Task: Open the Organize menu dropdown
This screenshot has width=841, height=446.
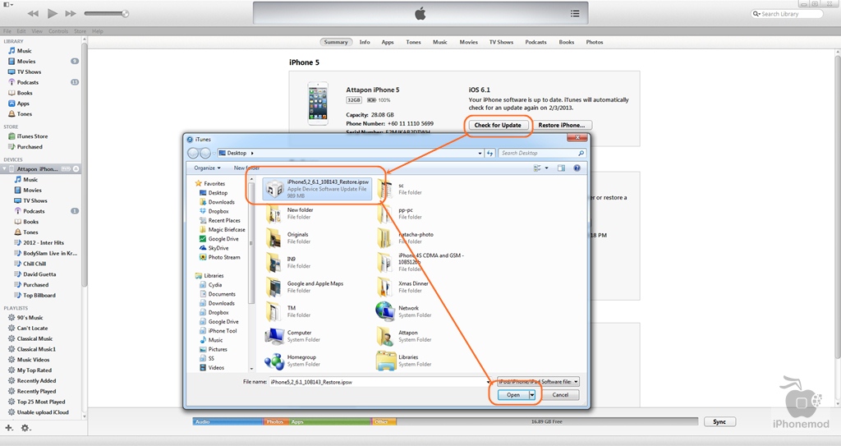Action: tap(207, 168)
